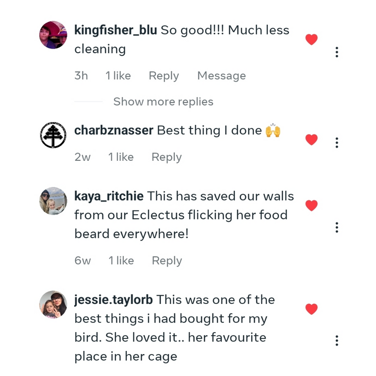Unlike kingfisher_blu's comment heart

(x=311, y=40)
